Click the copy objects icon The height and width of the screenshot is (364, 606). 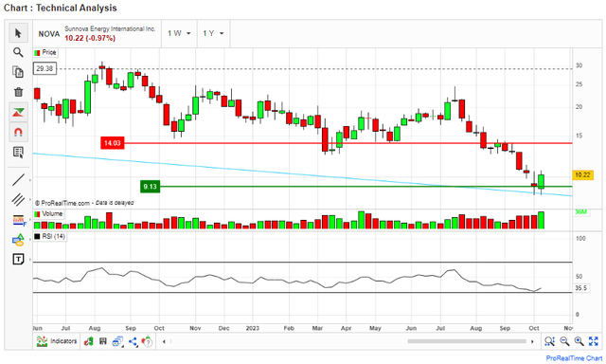[x=18, y=72]
